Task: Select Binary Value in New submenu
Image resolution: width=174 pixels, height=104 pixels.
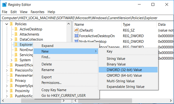Action: (128, 64)
